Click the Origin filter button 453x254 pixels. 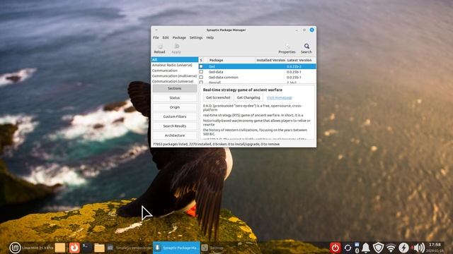tap(175, 107)
